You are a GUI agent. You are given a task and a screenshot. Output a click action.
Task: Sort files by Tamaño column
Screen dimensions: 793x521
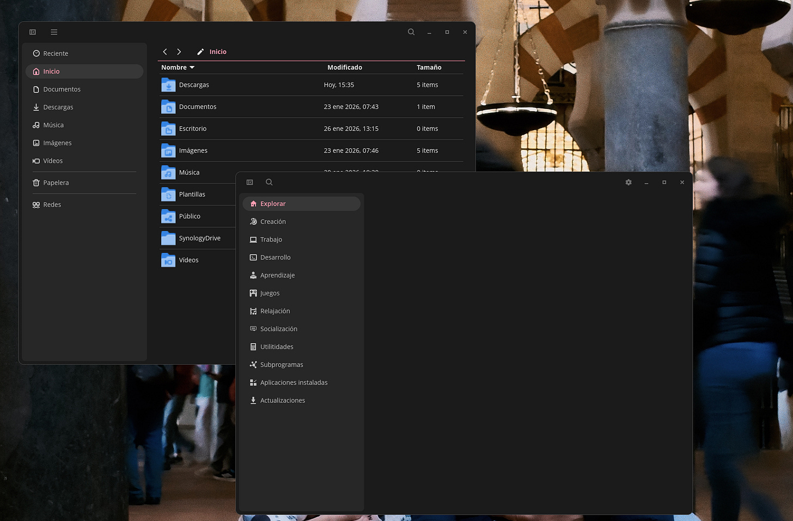tap(429, 68)
